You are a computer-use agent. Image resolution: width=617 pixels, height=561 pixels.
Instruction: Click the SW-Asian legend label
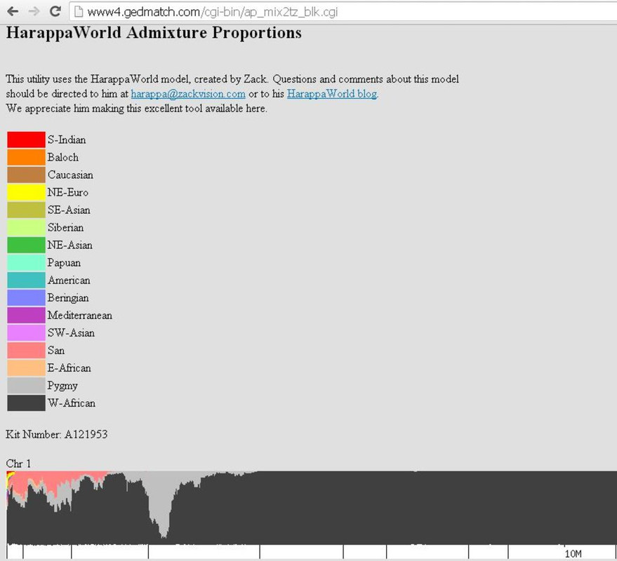coord(71,333)
